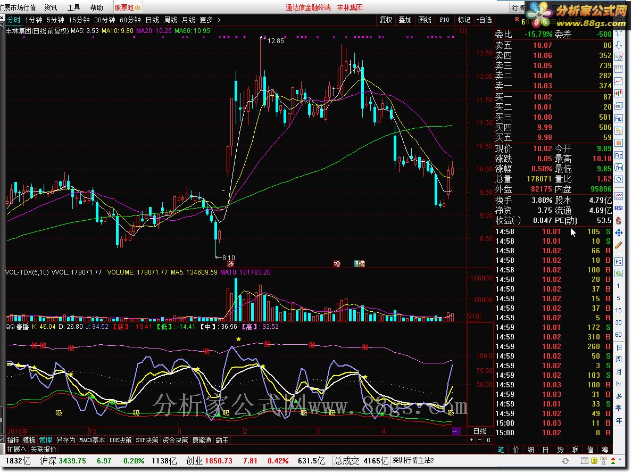
Task: Switch to 月 monthly period in sidebar
Action: (618, 371)
